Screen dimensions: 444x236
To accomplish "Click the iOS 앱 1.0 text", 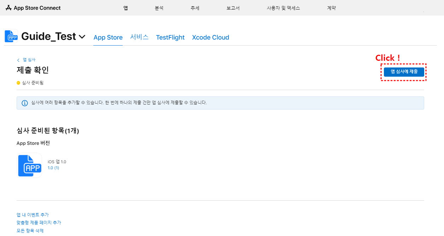I will pos(57,162).
